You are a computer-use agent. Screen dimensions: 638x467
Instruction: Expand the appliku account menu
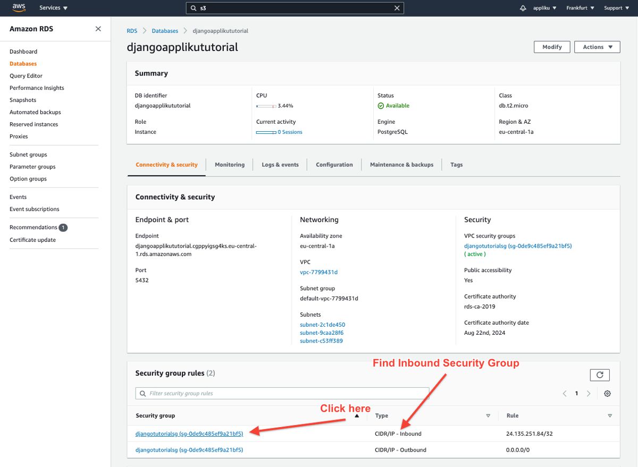(544, 8)
